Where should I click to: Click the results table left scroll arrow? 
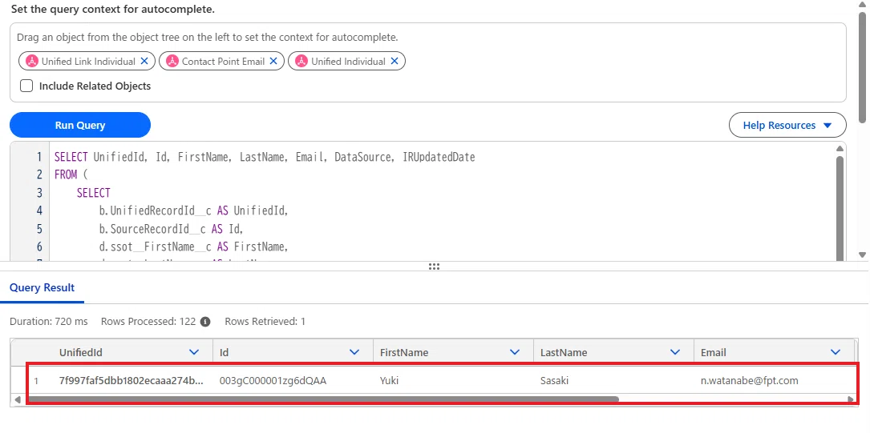(17, 399)
